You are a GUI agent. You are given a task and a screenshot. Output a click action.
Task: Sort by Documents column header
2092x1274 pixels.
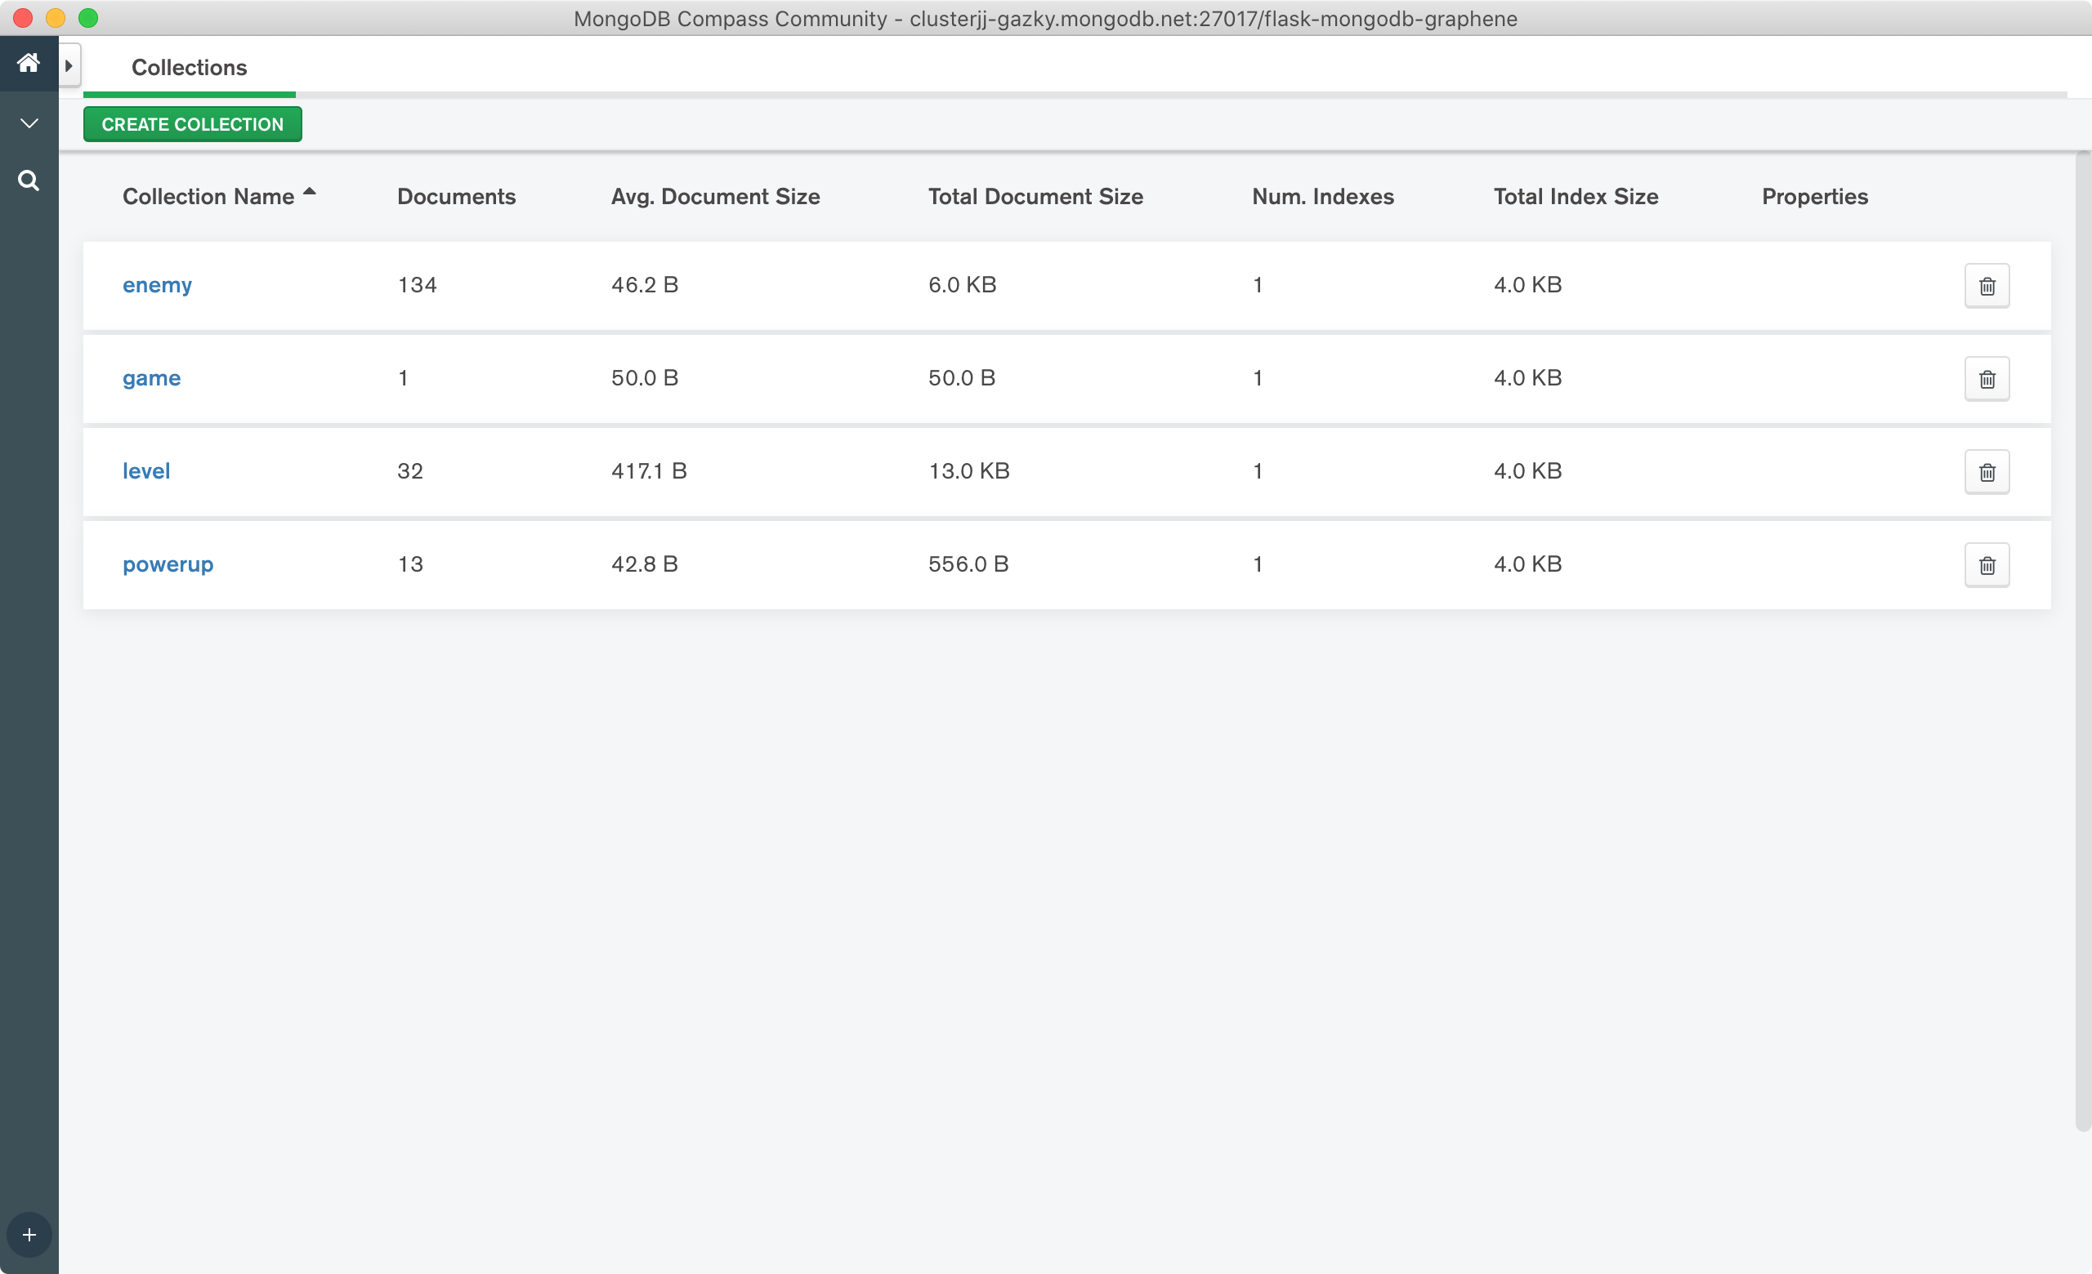coord(456,197)
